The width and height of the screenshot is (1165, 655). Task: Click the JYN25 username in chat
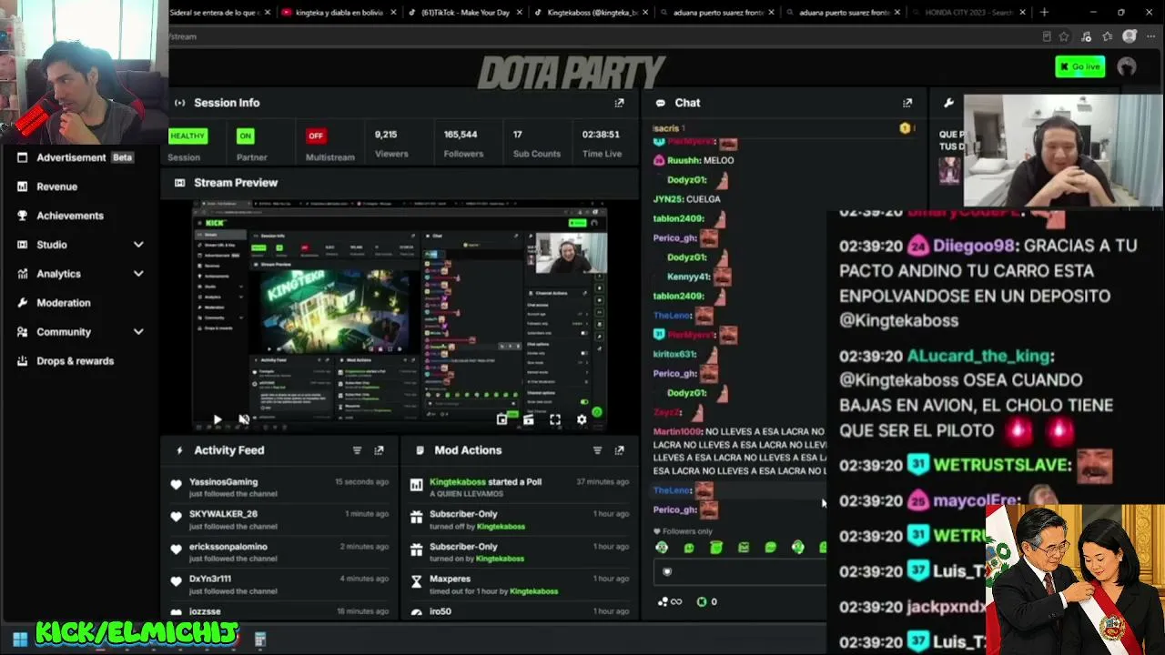(667, 199)
